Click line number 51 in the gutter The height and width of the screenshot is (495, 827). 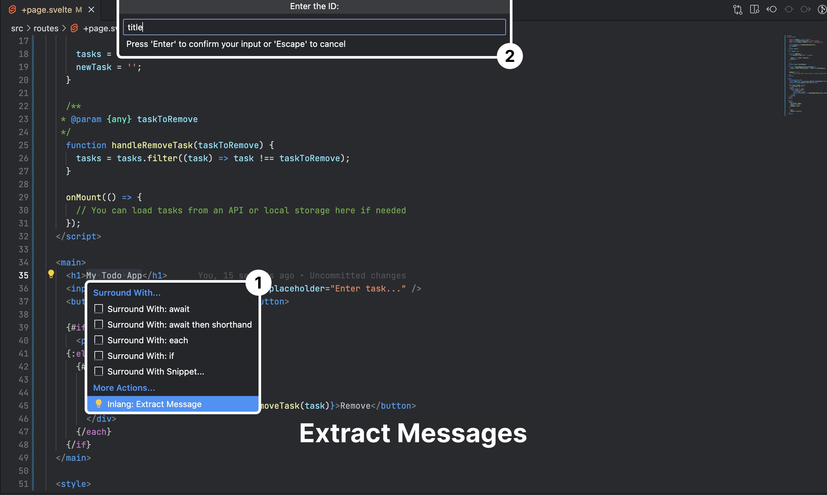[23, 484]
